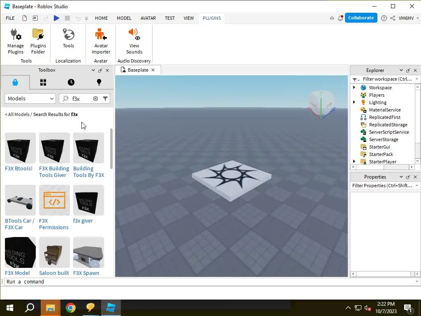The width and height of the screenshot is (421, 316).
Task: Click the blue Play button in toolbar
Action: (56, 18)
